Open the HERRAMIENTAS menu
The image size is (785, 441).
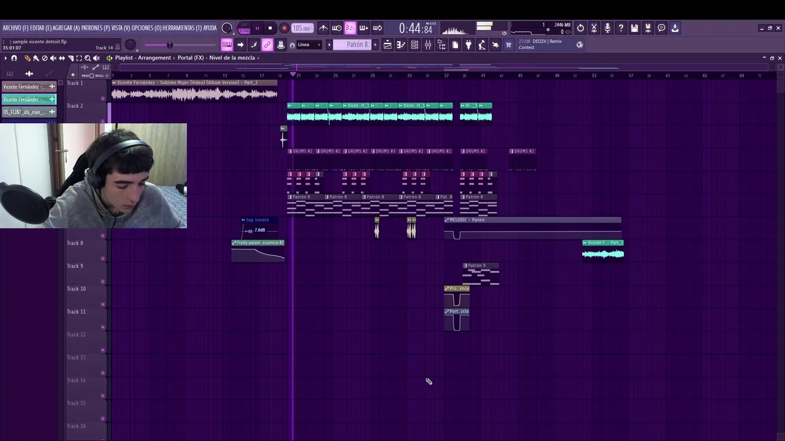tap(182, 28)
